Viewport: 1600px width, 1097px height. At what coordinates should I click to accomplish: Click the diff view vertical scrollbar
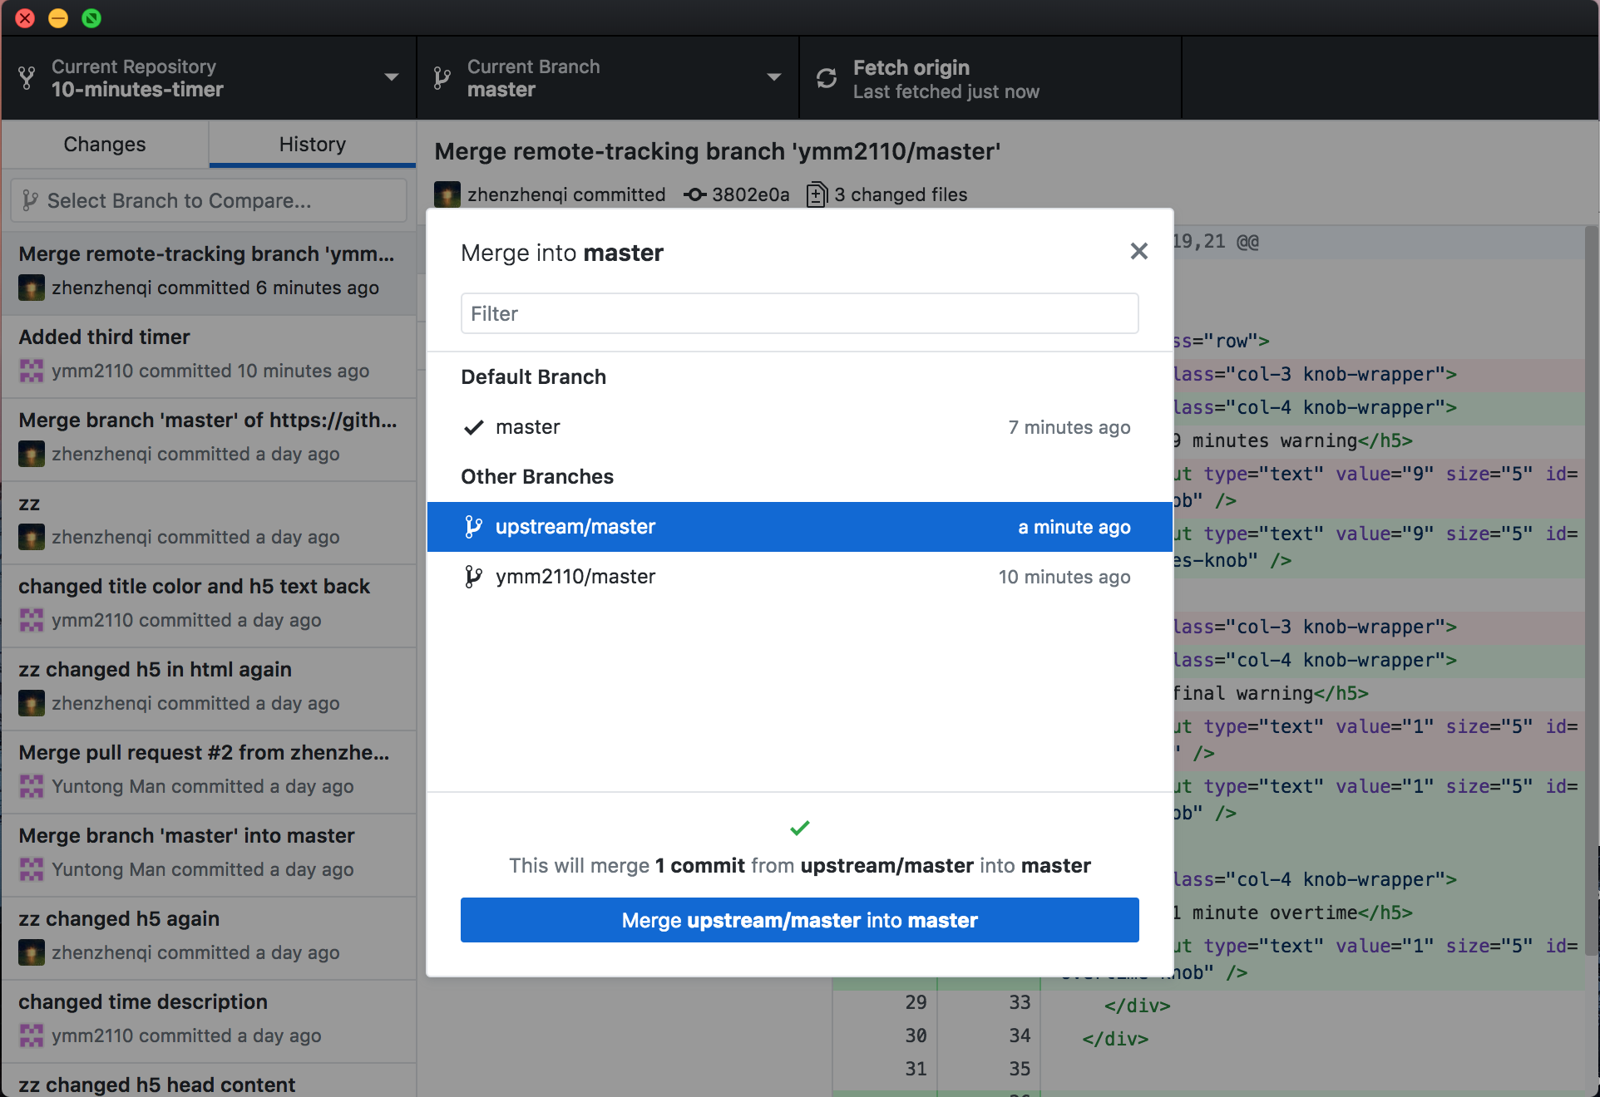pos(1591,582)
